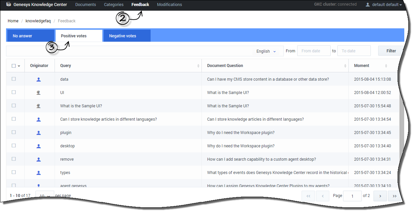Click originator person icon in the 'data' row
The image size is (414, 213).
tap(38, 79)
